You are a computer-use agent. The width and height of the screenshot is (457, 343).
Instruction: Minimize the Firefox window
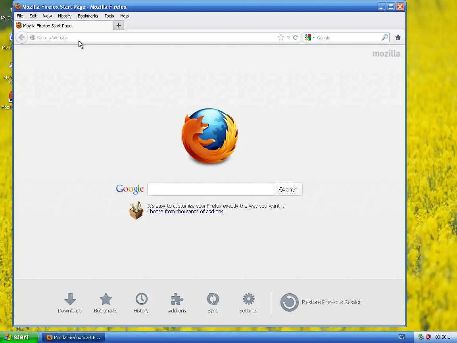click(381, 6)
